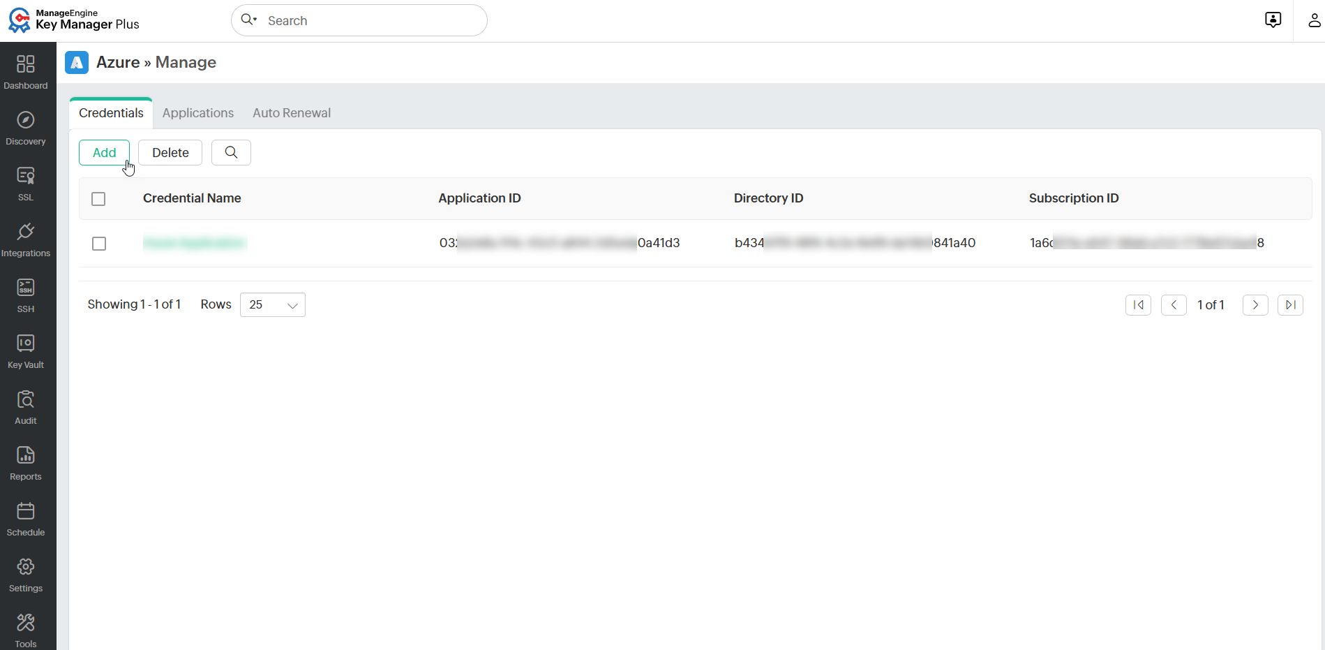This screenshot has width=1325, height=650.
Task: Click the table search magnifier button
Action: (x=231, y=152)
